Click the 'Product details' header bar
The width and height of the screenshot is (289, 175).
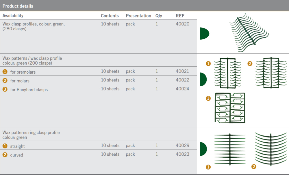coord(144,6)
